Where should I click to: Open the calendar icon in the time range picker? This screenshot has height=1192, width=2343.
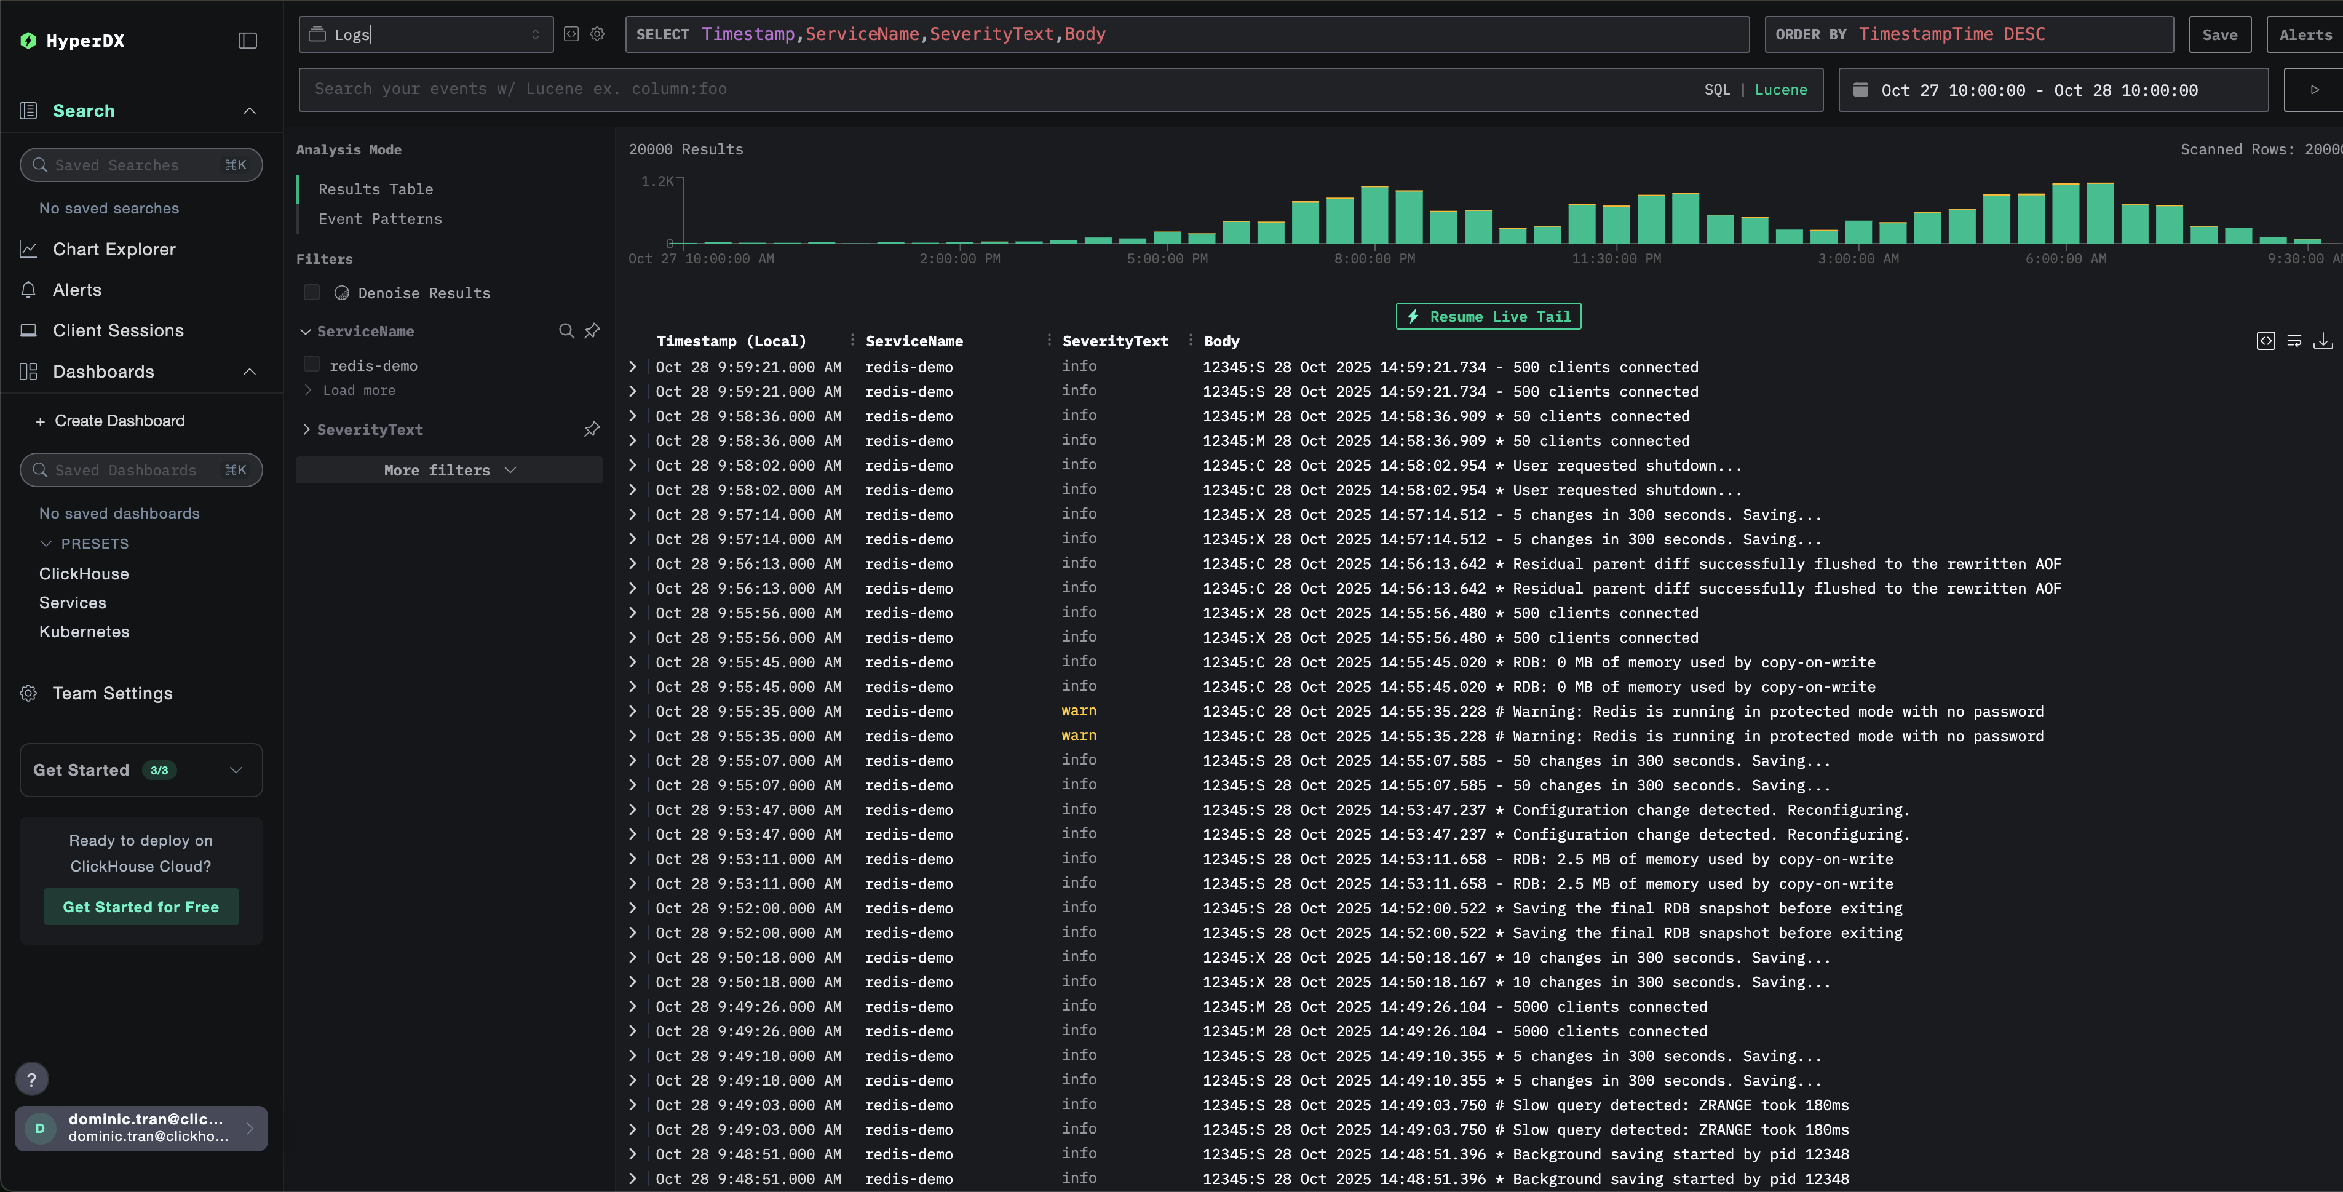[x=1861, y=89]
